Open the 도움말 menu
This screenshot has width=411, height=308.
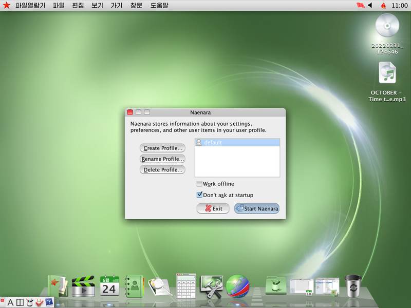pyautogui.click(x=159, y=5)
